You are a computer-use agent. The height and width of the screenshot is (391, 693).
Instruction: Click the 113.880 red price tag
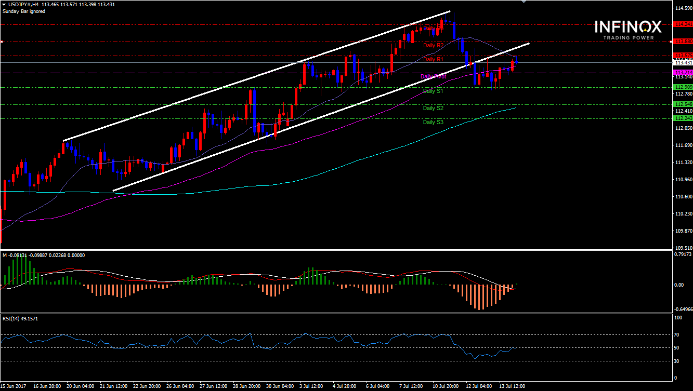tap(682, 42)
